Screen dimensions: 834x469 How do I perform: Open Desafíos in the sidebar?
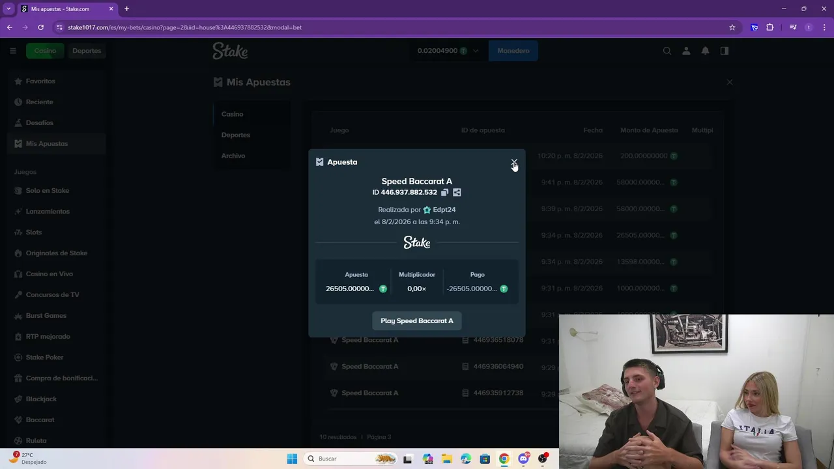point(55,123)
